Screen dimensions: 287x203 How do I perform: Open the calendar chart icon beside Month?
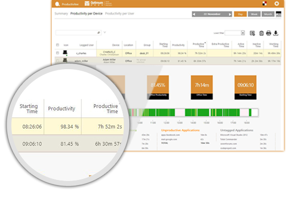(x=278, y=14)
